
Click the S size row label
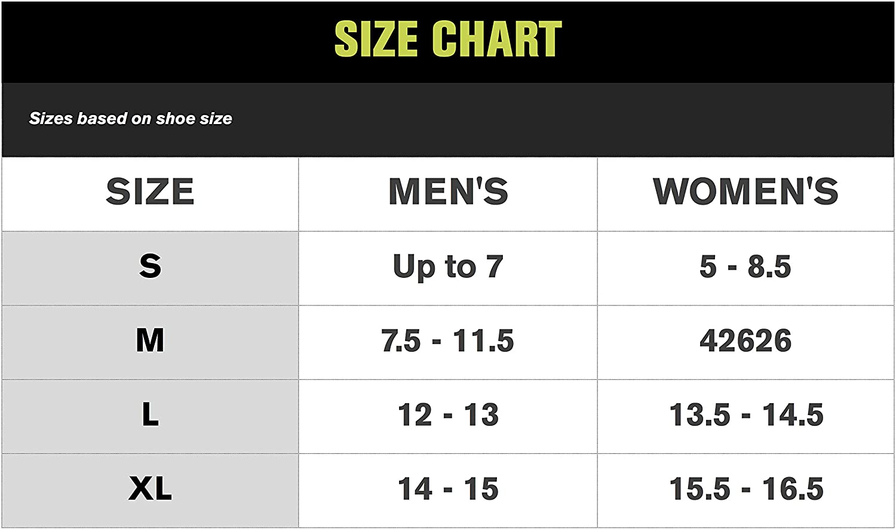click(150, 266)
